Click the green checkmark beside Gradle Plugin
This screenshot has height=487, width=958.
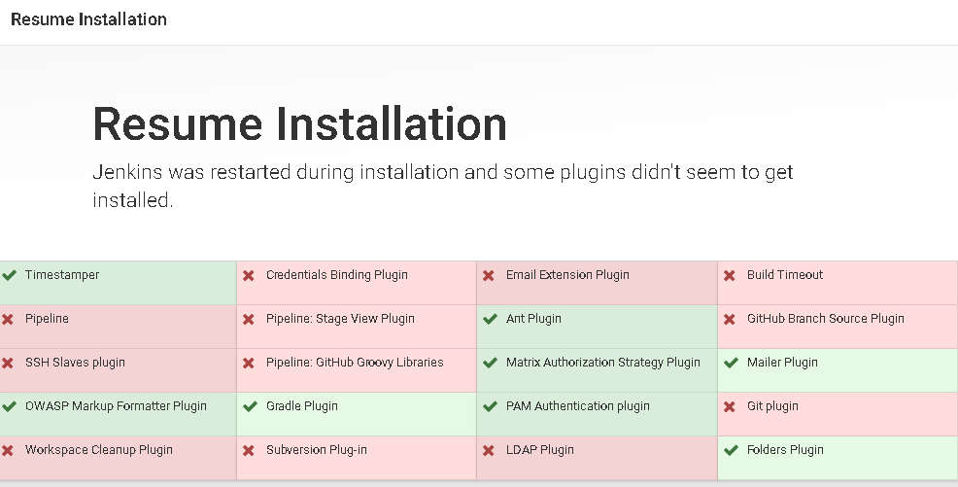(x=250, y=406)
